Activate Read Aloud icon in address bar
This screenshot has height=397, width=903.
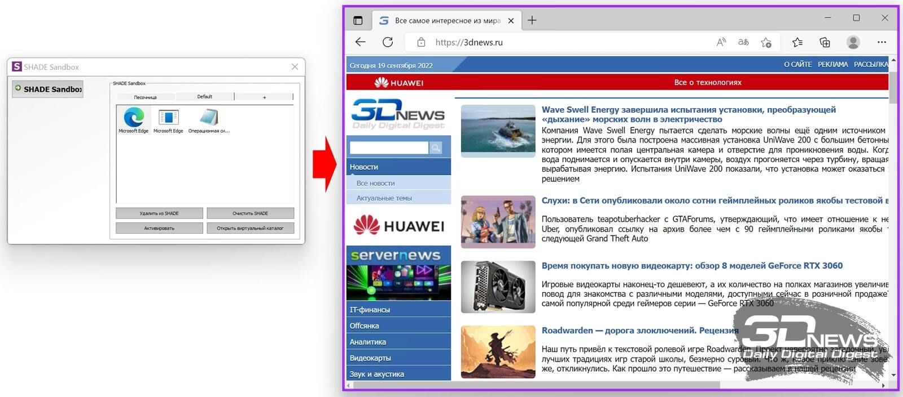pyautogui.click(x=721, y=42)
